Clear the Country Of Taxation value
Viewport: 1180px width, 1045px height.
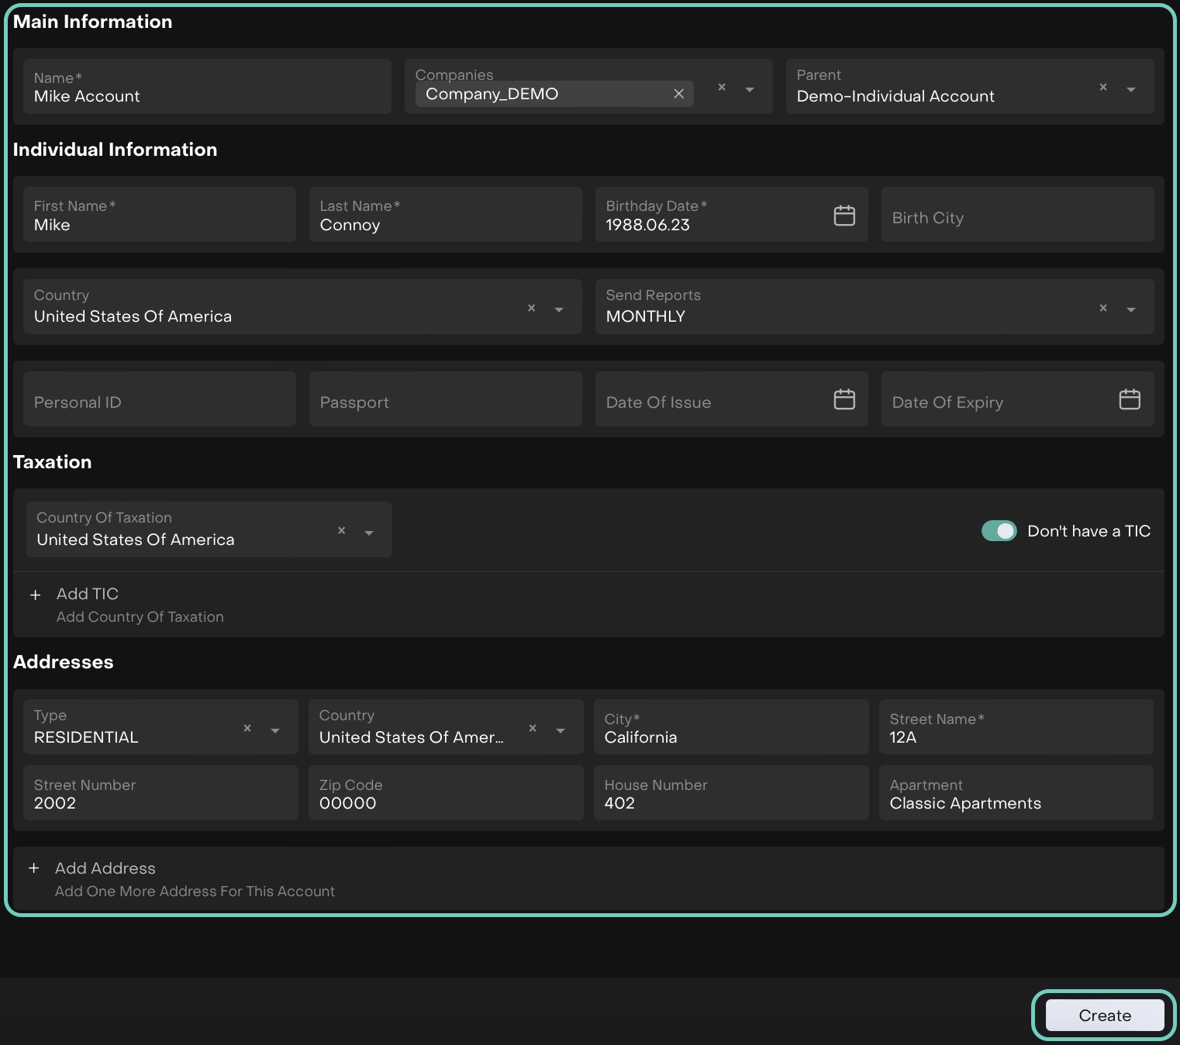341,531
